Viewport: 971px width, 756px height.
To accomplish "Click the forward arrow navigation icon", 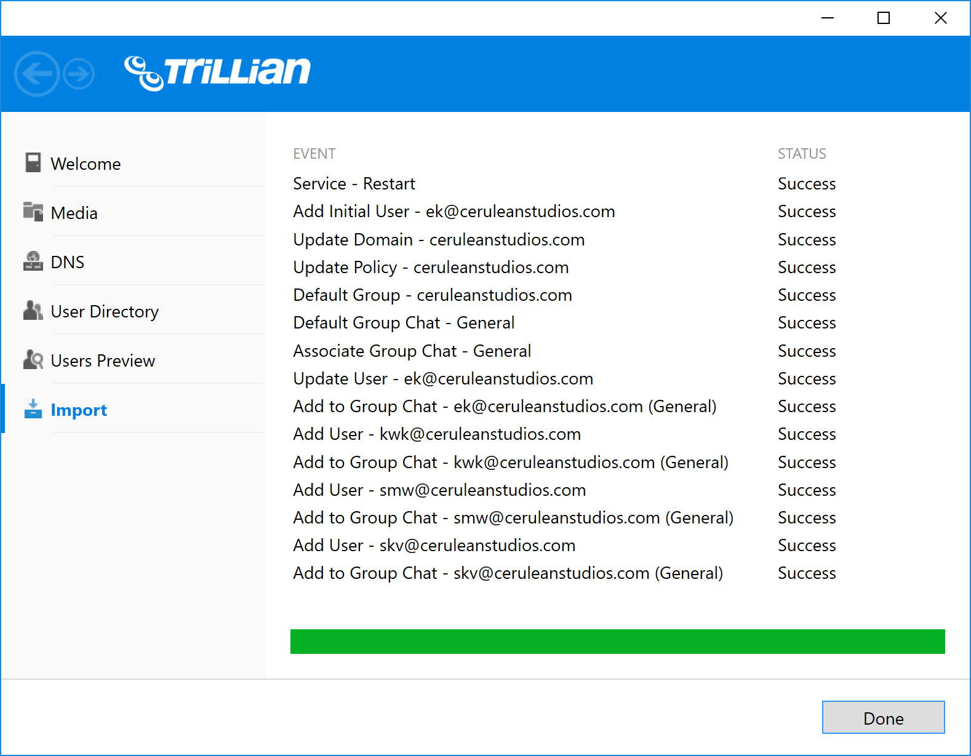I will (x=79, y=74).
